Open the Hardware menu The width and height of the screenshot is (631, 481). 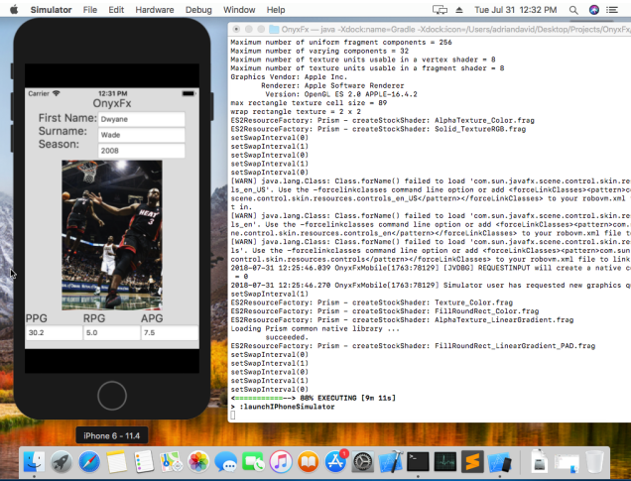click(x=155, y=10)
